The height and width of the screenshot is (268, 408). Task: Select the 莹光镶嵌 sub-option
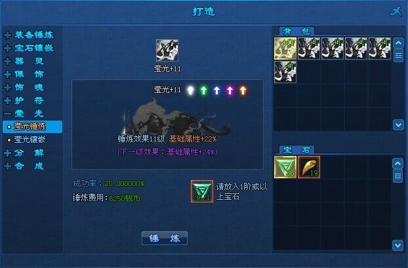pyautogui.click(x=30, y=140)
